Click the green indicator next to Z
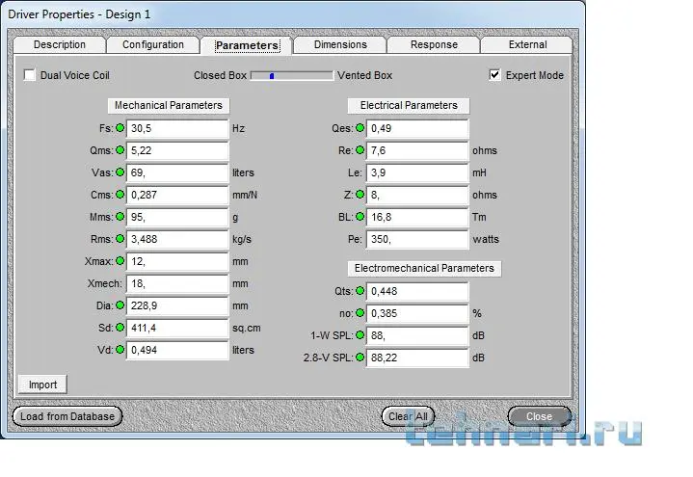 click(x=360, y=195)
